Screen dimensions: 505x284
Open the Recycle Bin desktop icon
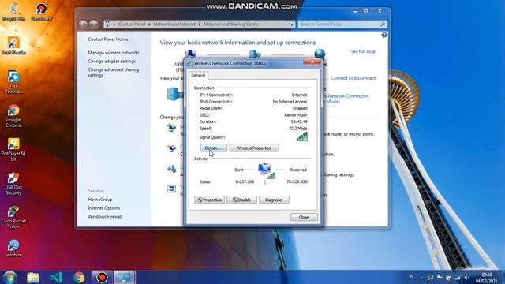point(13,12)
